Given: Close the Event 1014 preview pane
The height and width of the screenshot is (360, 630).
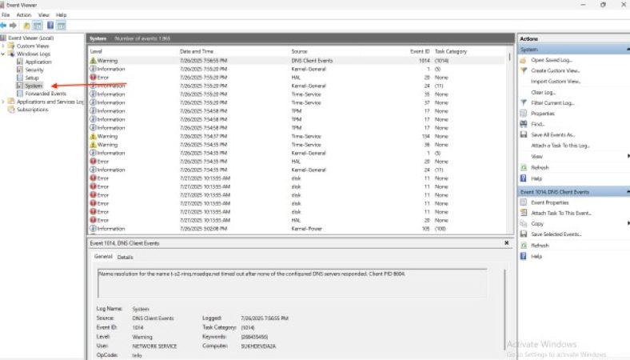Looking at the screenshot, I should click(507, 243).
